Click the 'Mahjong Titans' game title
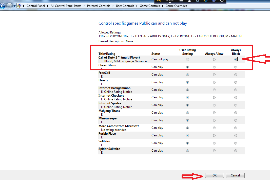Viewport: 270px width, 180px height. click(109, 111)
